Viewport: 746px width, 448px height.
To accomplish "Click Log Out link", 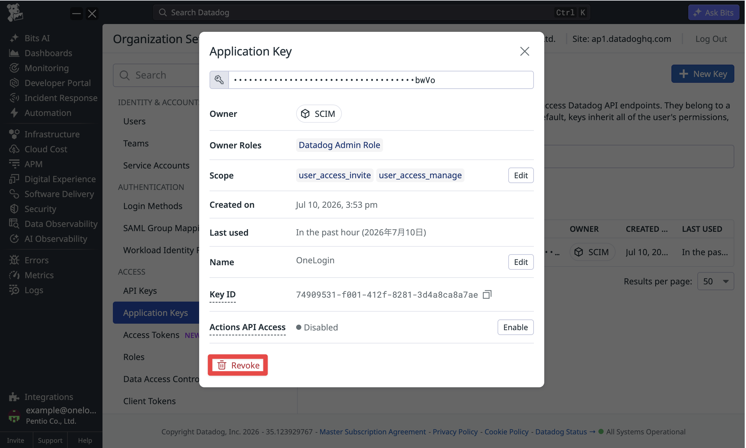I will pyautogui.click(x=711, y=39).
